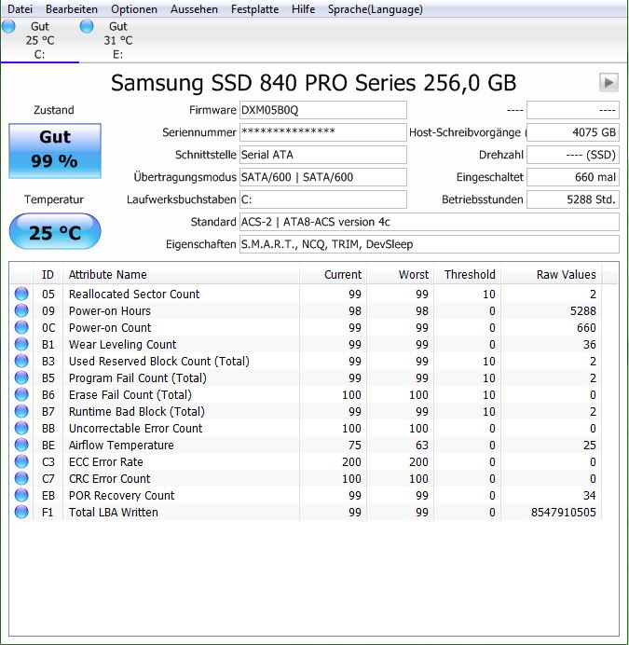629x645 pixels.
Task: Click the Attribute Name column header
Action: (x=181, y=274)
